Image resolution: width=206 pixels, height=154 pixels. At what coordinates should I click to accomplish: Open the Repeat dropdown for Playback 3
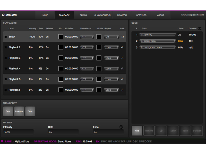[111, 58]
